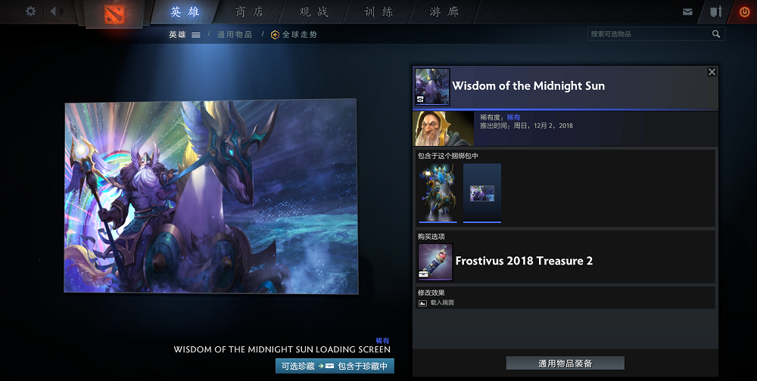The width and height of the screenshot is (757, 381).
Task: Open the settings gear icon
Action: click(x=30, y=11)
